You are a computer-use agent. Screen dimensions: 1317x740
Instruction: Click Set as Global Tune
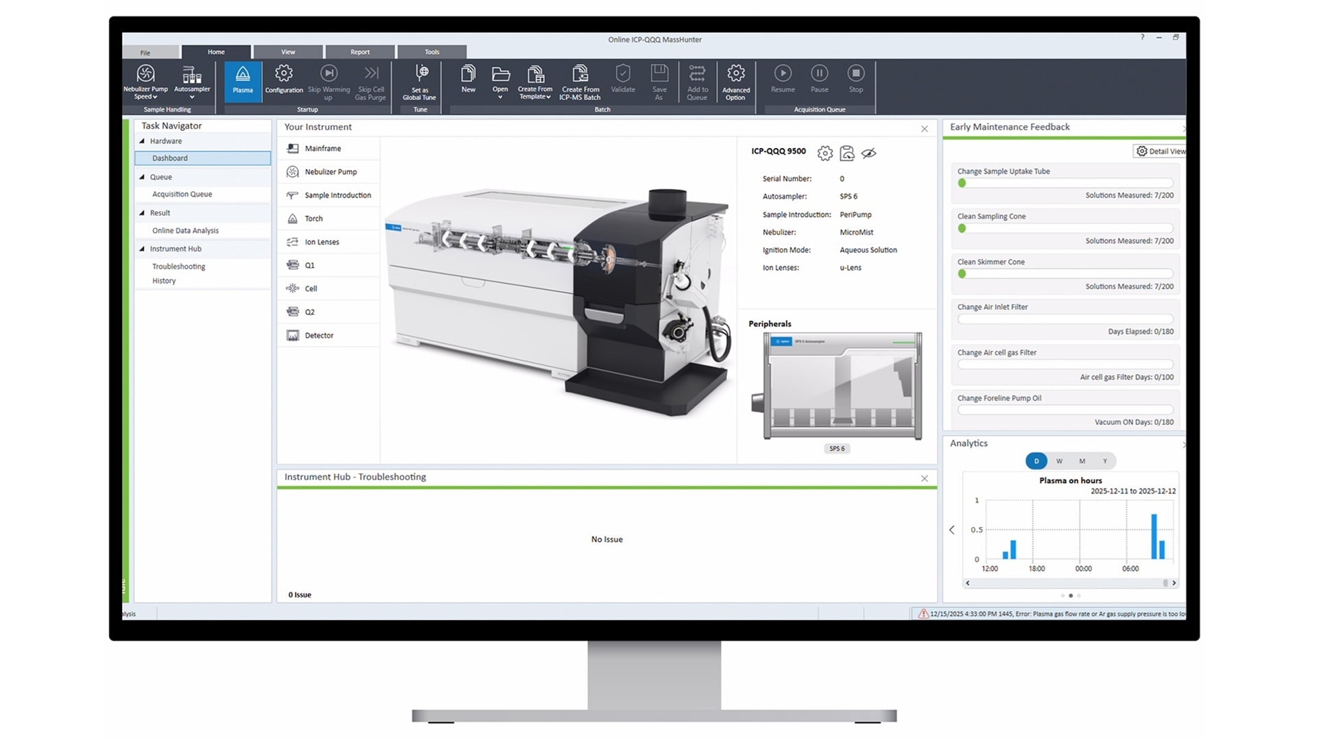[x=420, y=82]
